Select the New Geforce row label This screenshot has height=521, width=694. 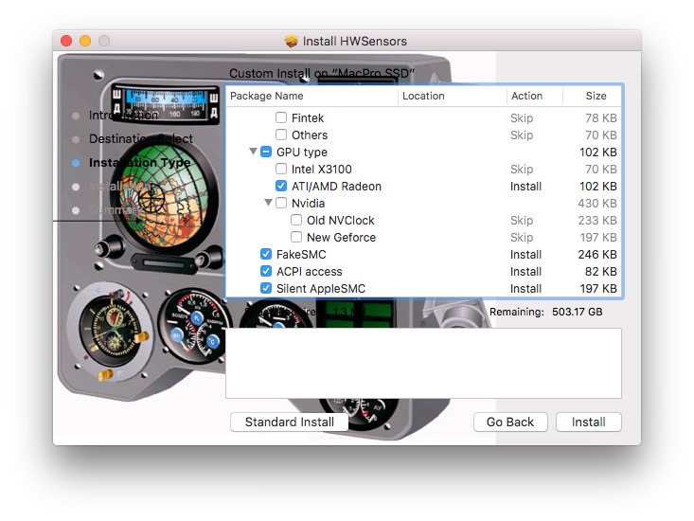coord(341,237)
